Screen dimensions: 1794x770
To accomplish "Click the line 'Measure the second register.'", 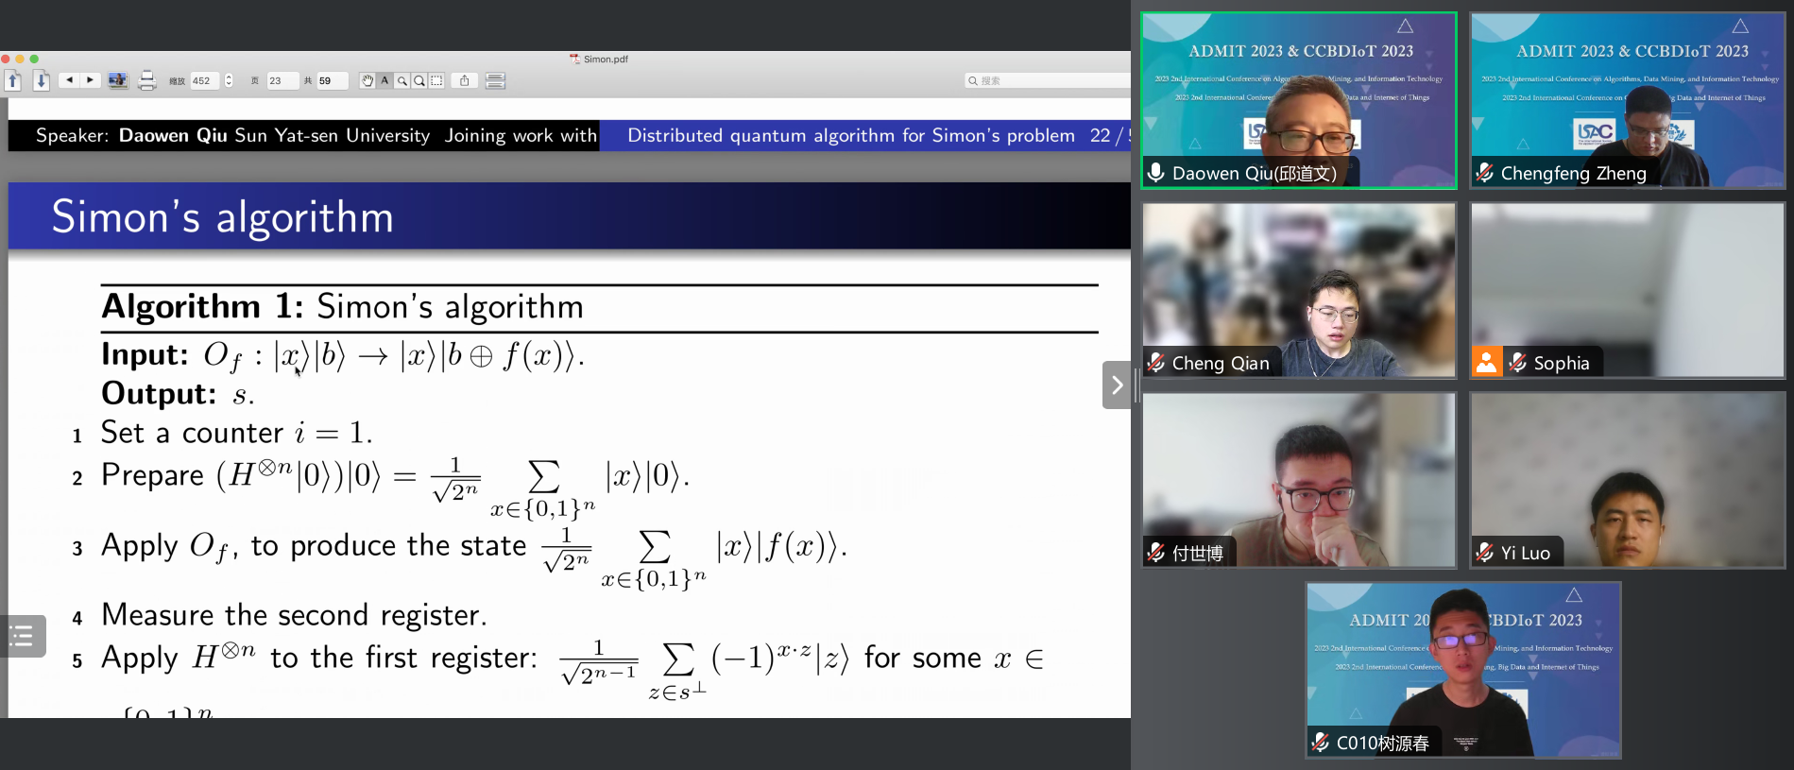I will 294,615.
